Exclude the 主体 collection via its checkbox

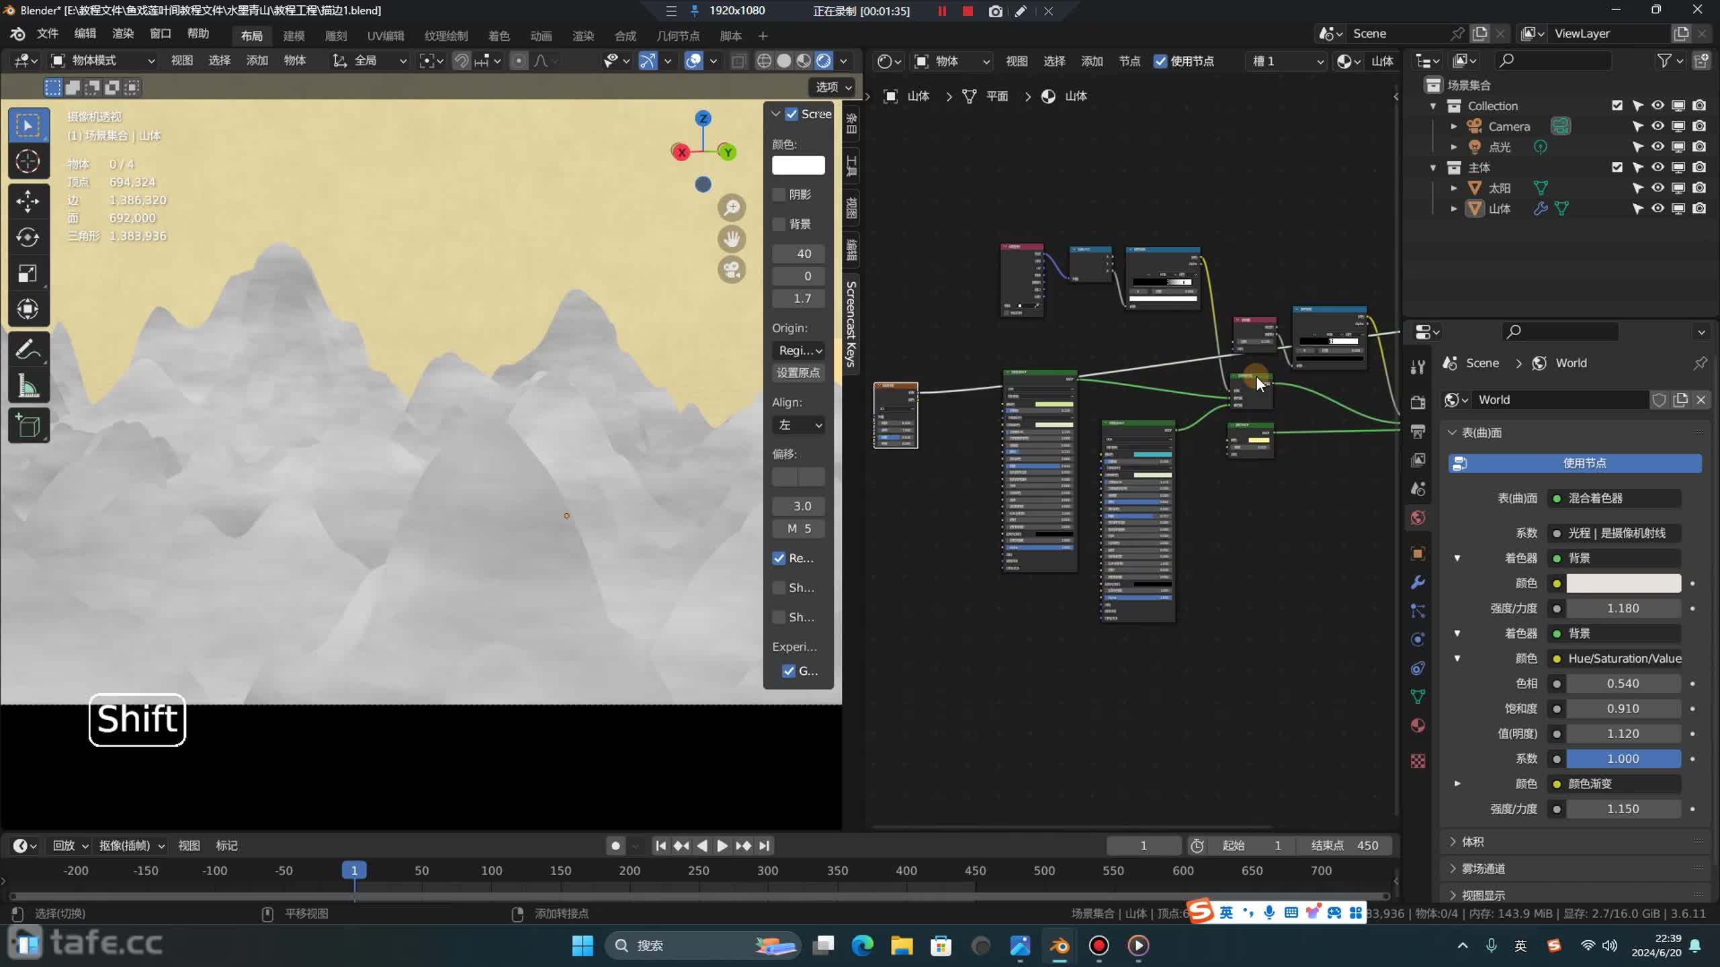click(1617, 167)
